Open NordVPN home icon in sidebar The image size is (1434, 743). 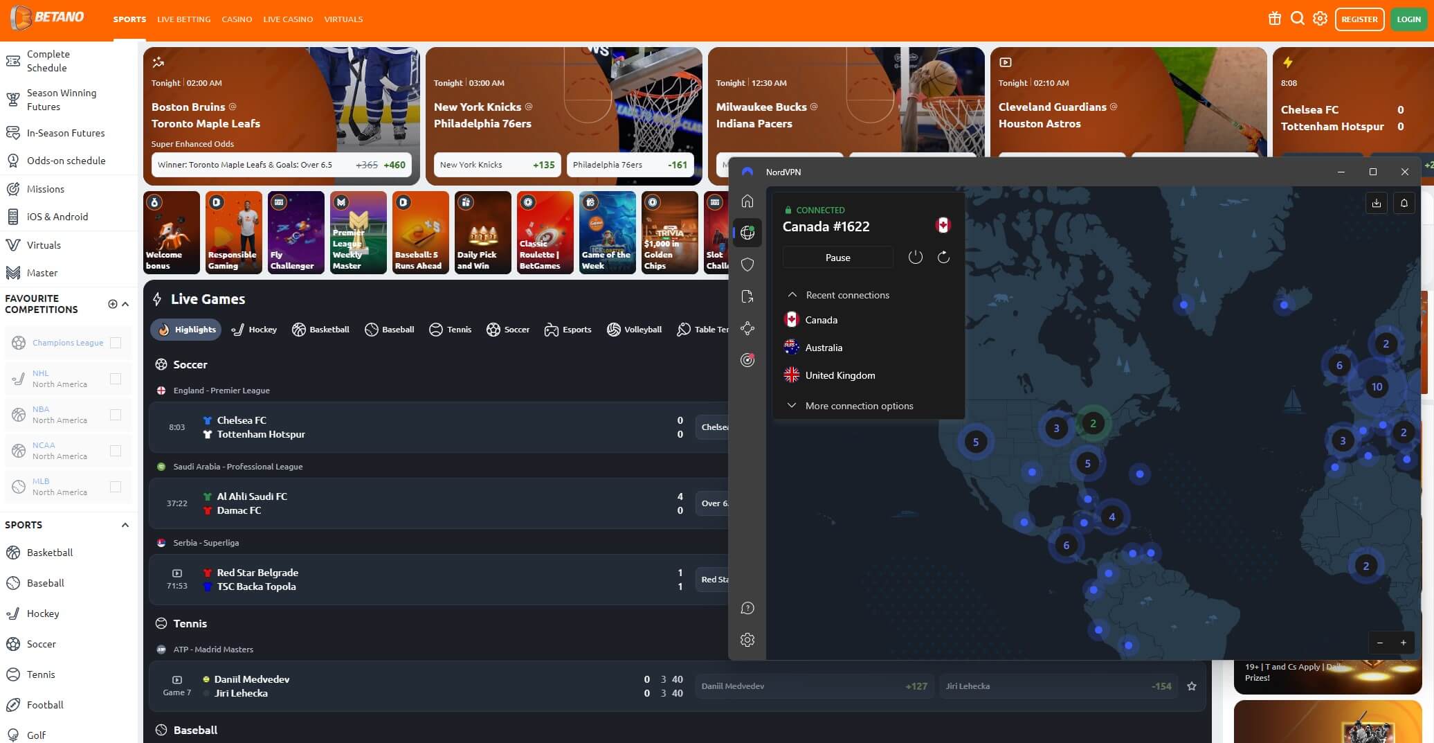coord(747,201)
